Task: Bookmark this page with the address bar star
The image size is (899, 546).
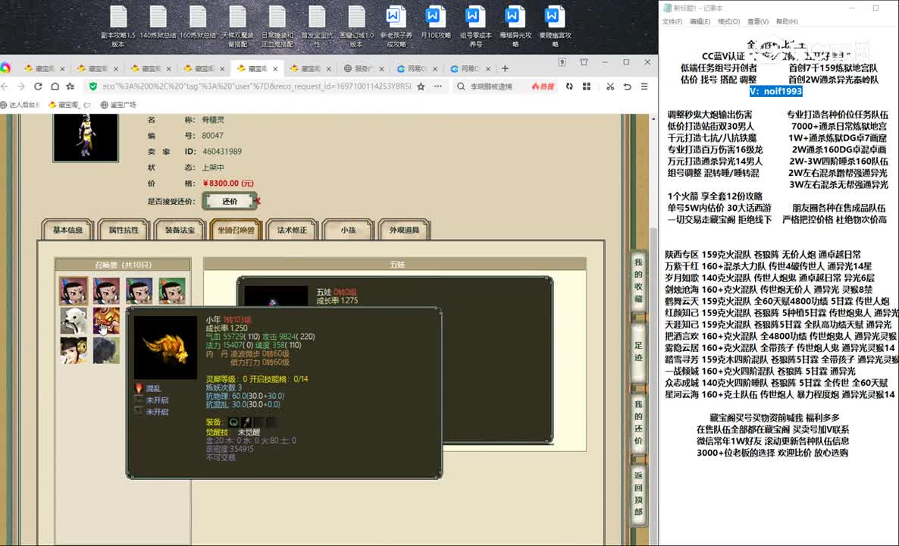Action: [421, 86]
